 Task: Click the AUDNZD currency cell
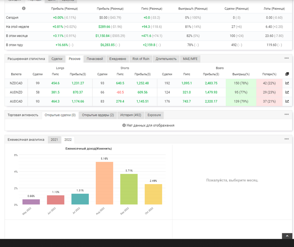pyautogui.click(x=16, y=92)
